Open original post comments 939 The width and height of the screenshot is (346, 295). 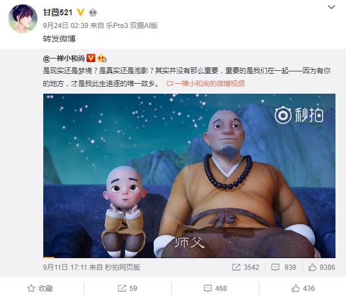283,267
